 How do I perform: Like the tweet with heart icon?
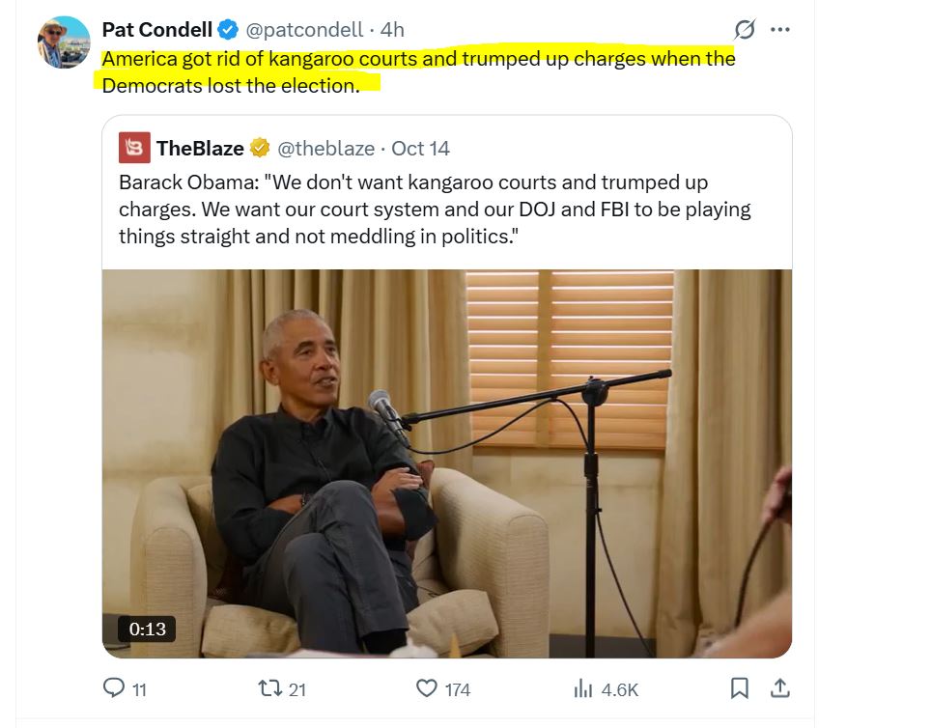428,688
